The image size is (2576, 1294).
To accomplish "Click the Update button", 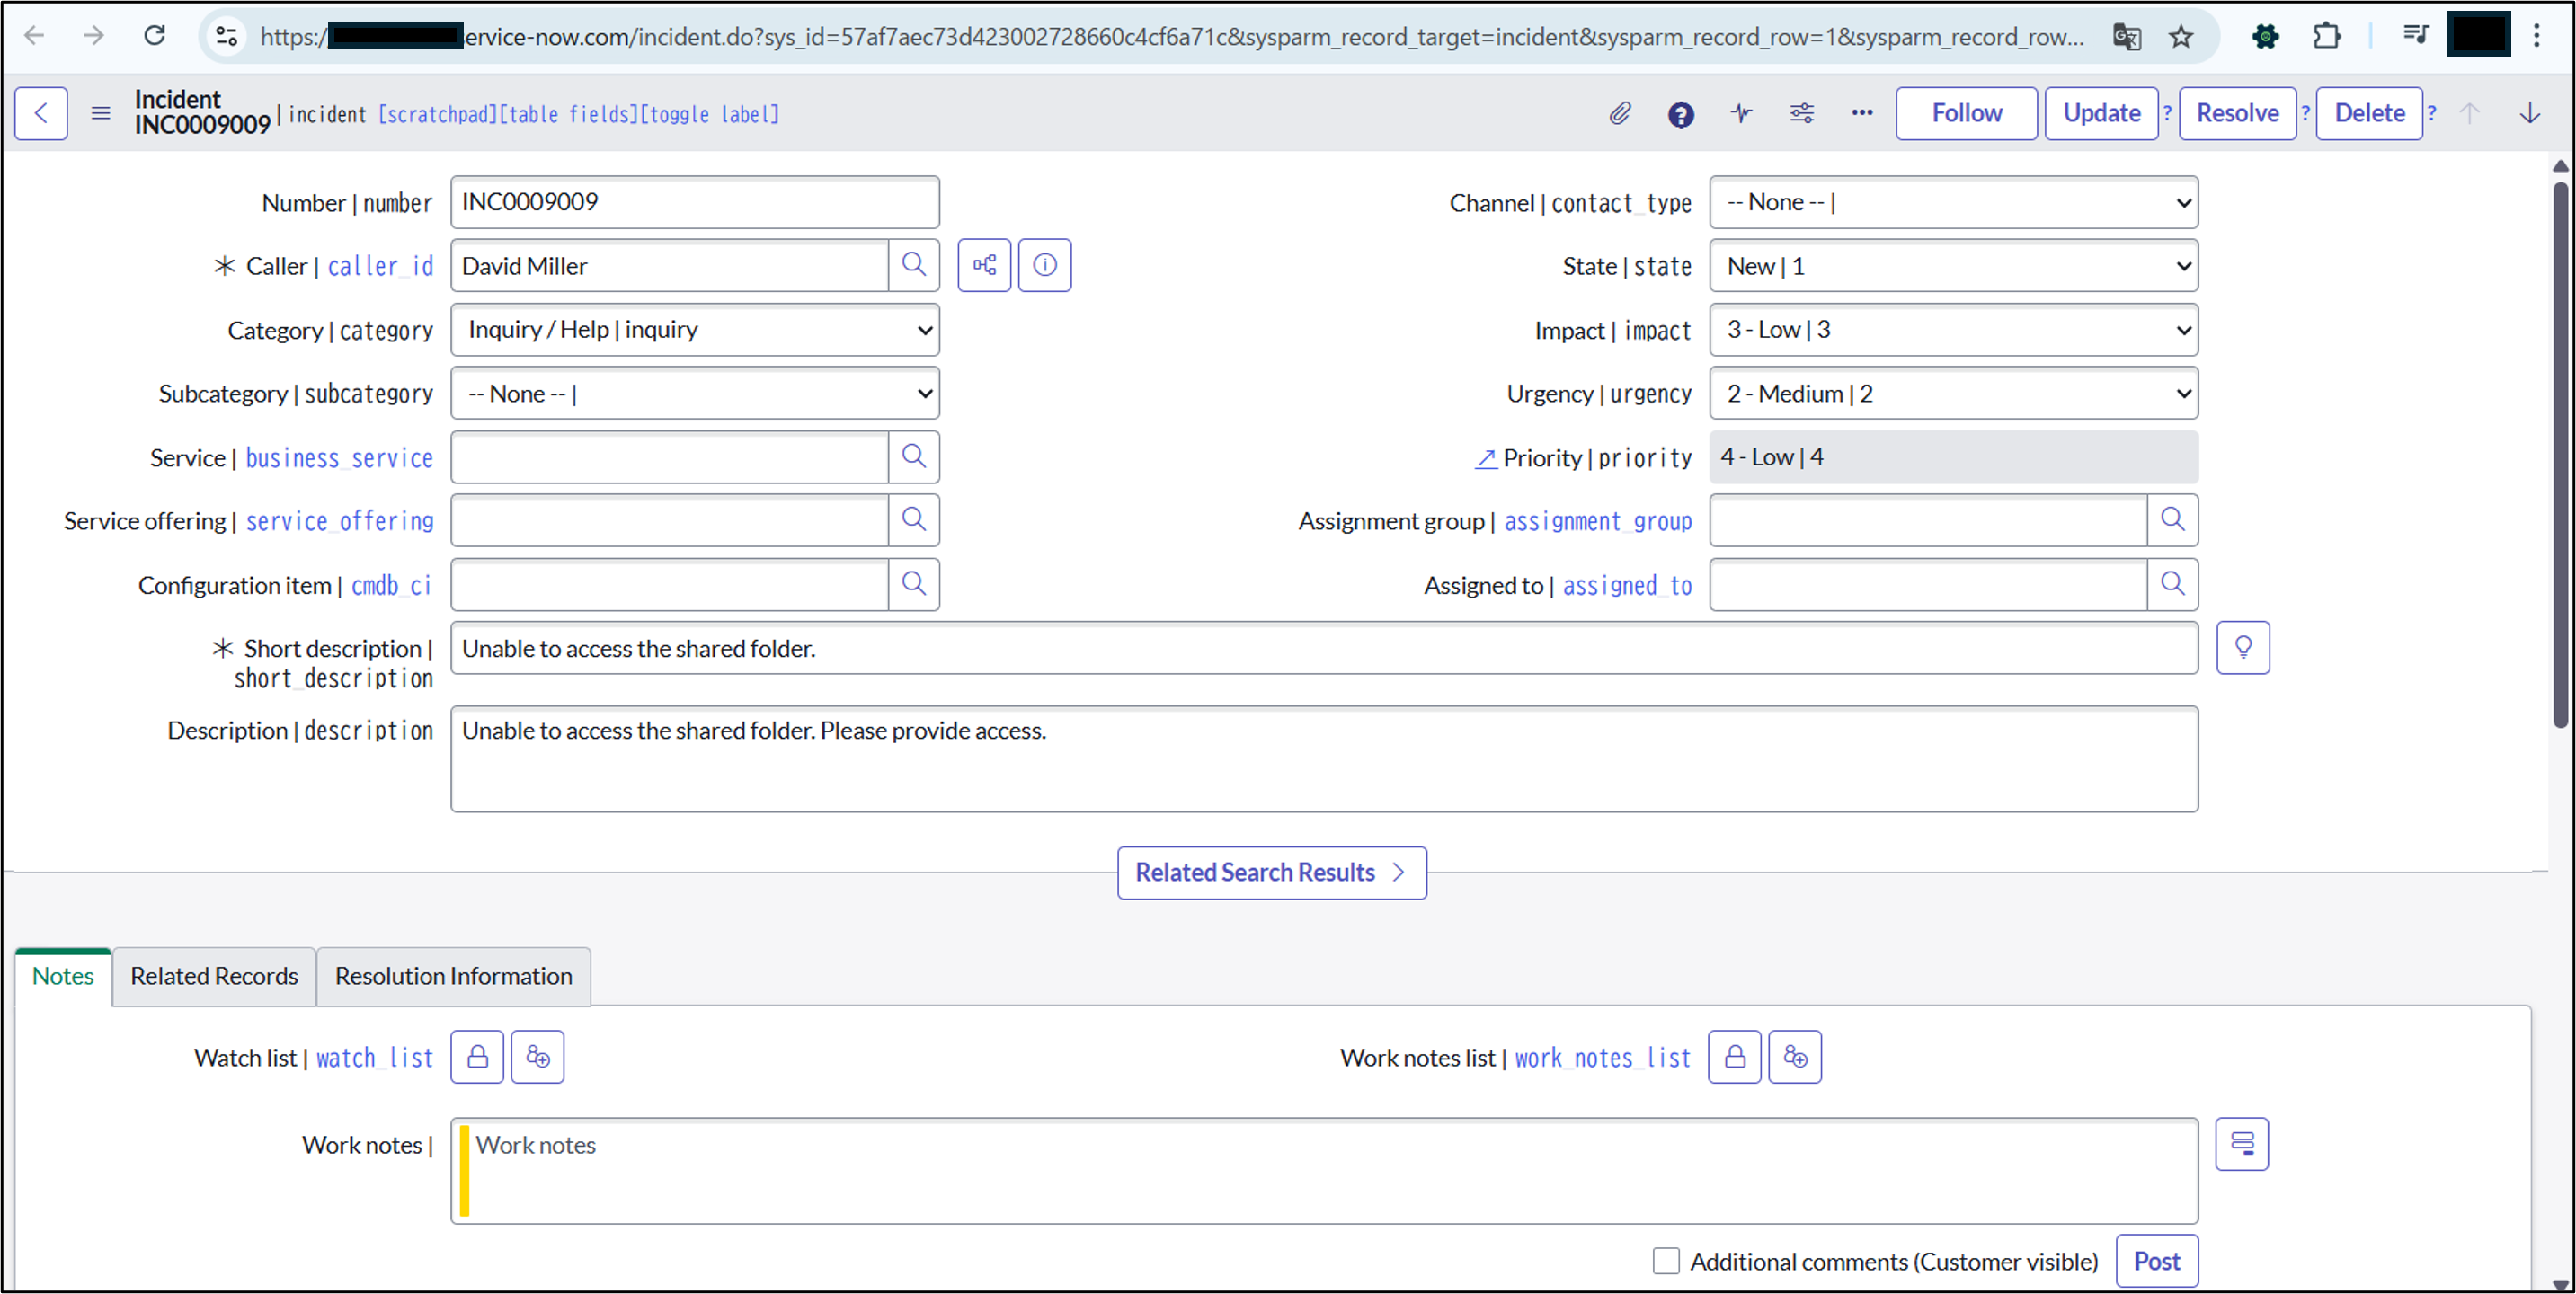I will click(x=2102, y=113).
